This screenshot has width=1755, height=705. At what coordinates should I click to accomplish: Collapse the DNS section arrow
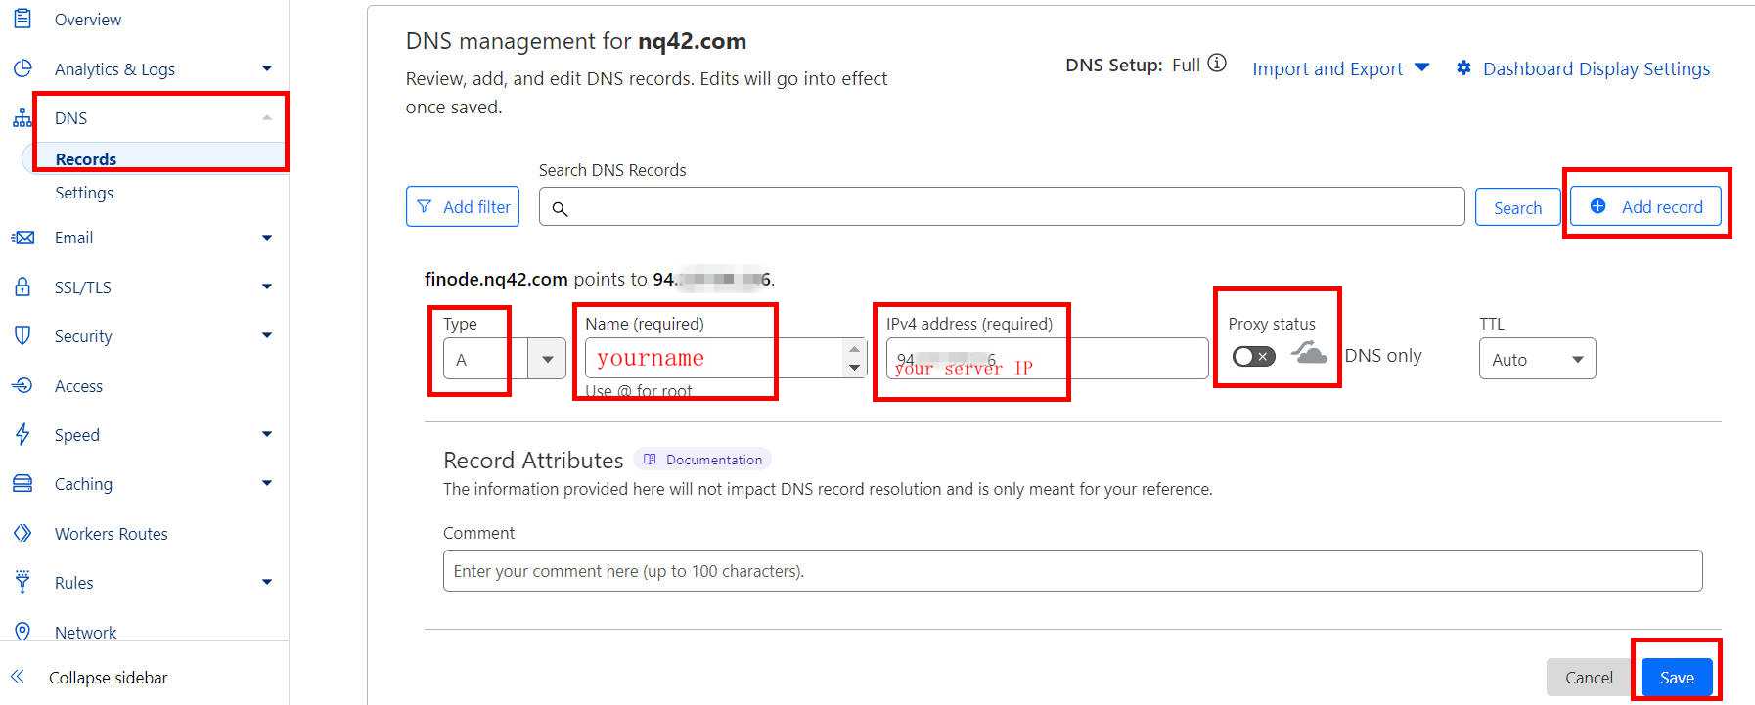point(267,118)
